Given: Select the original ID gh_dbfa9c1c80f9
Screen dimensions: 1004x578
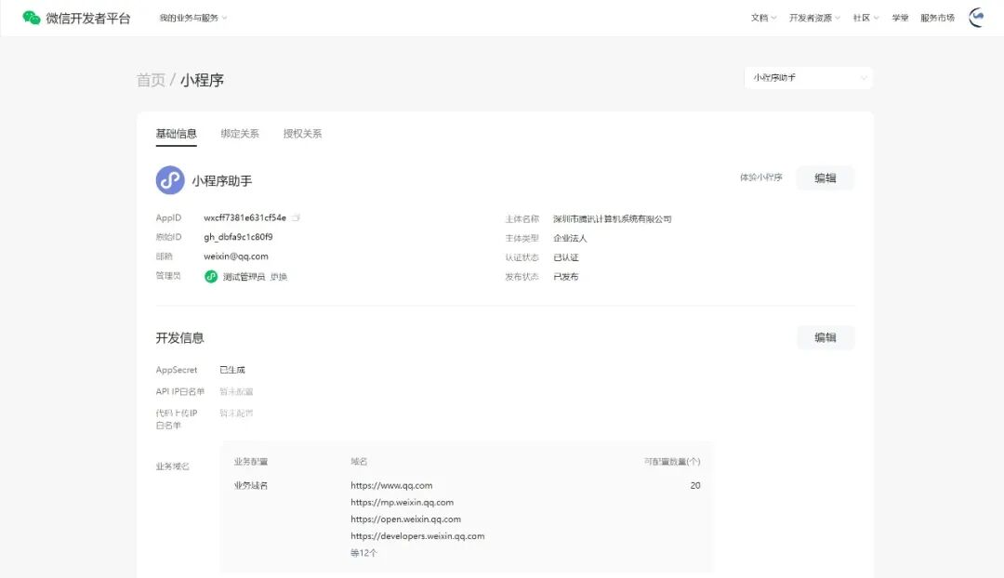Looking at the screenshot, I should click(238, 237).
